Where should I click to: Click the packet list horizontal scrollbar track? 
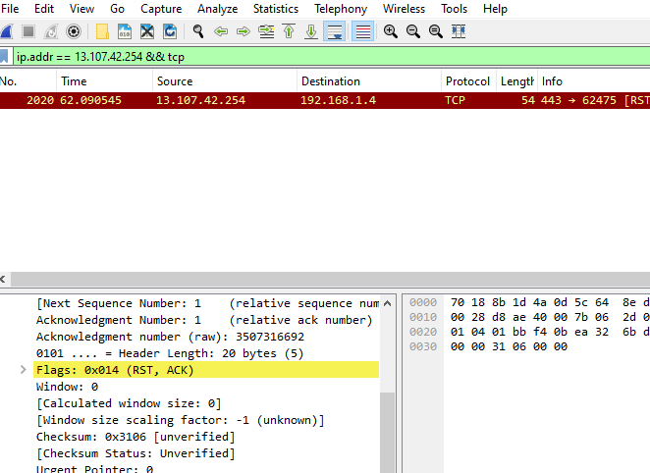[x=330, y=279]
